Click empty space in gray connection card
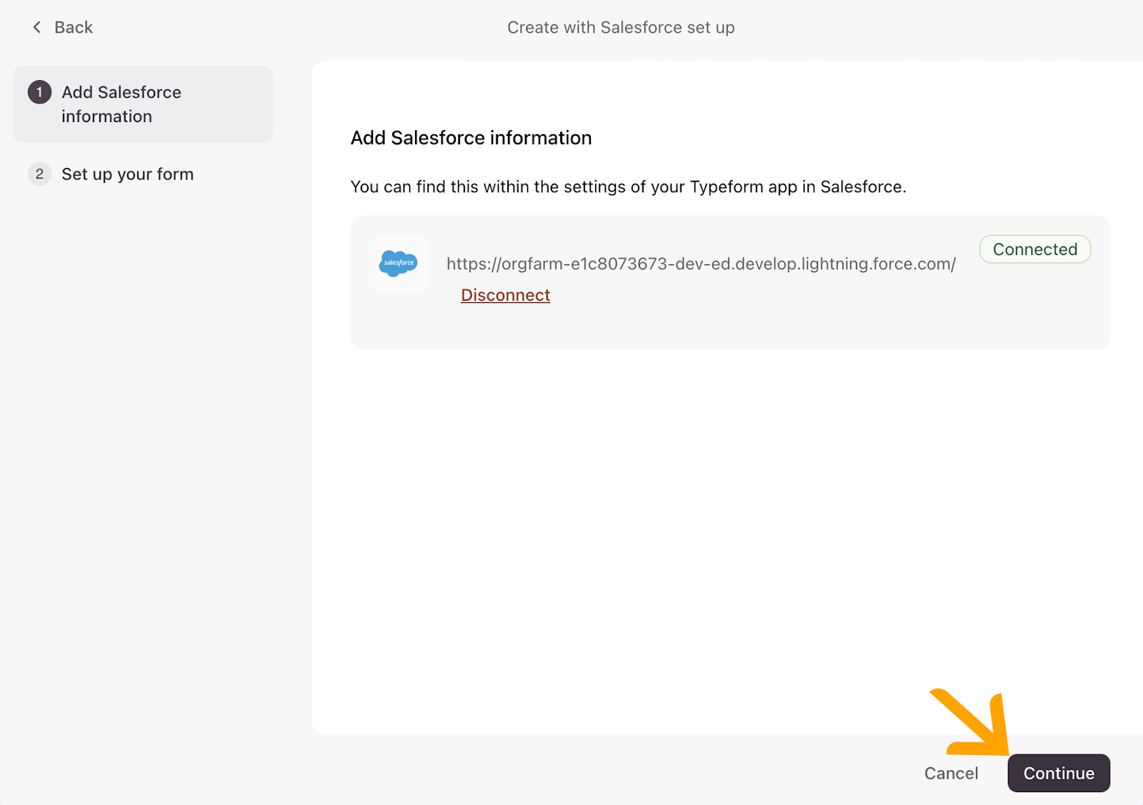This screenshot has width=1143, height=805. [786, 321]
